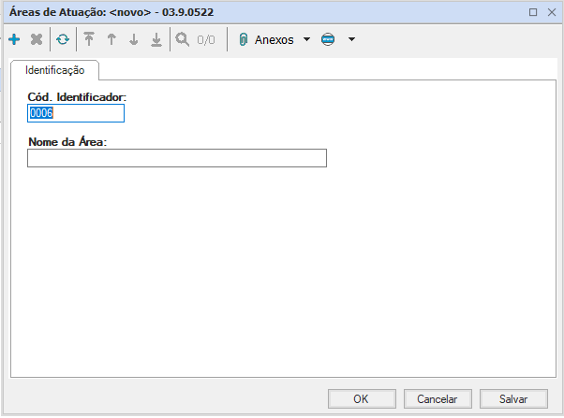The width and height of the screenshot is (564, 418).
Task: Go to the first record arrow icon
Action: [89, 40]
